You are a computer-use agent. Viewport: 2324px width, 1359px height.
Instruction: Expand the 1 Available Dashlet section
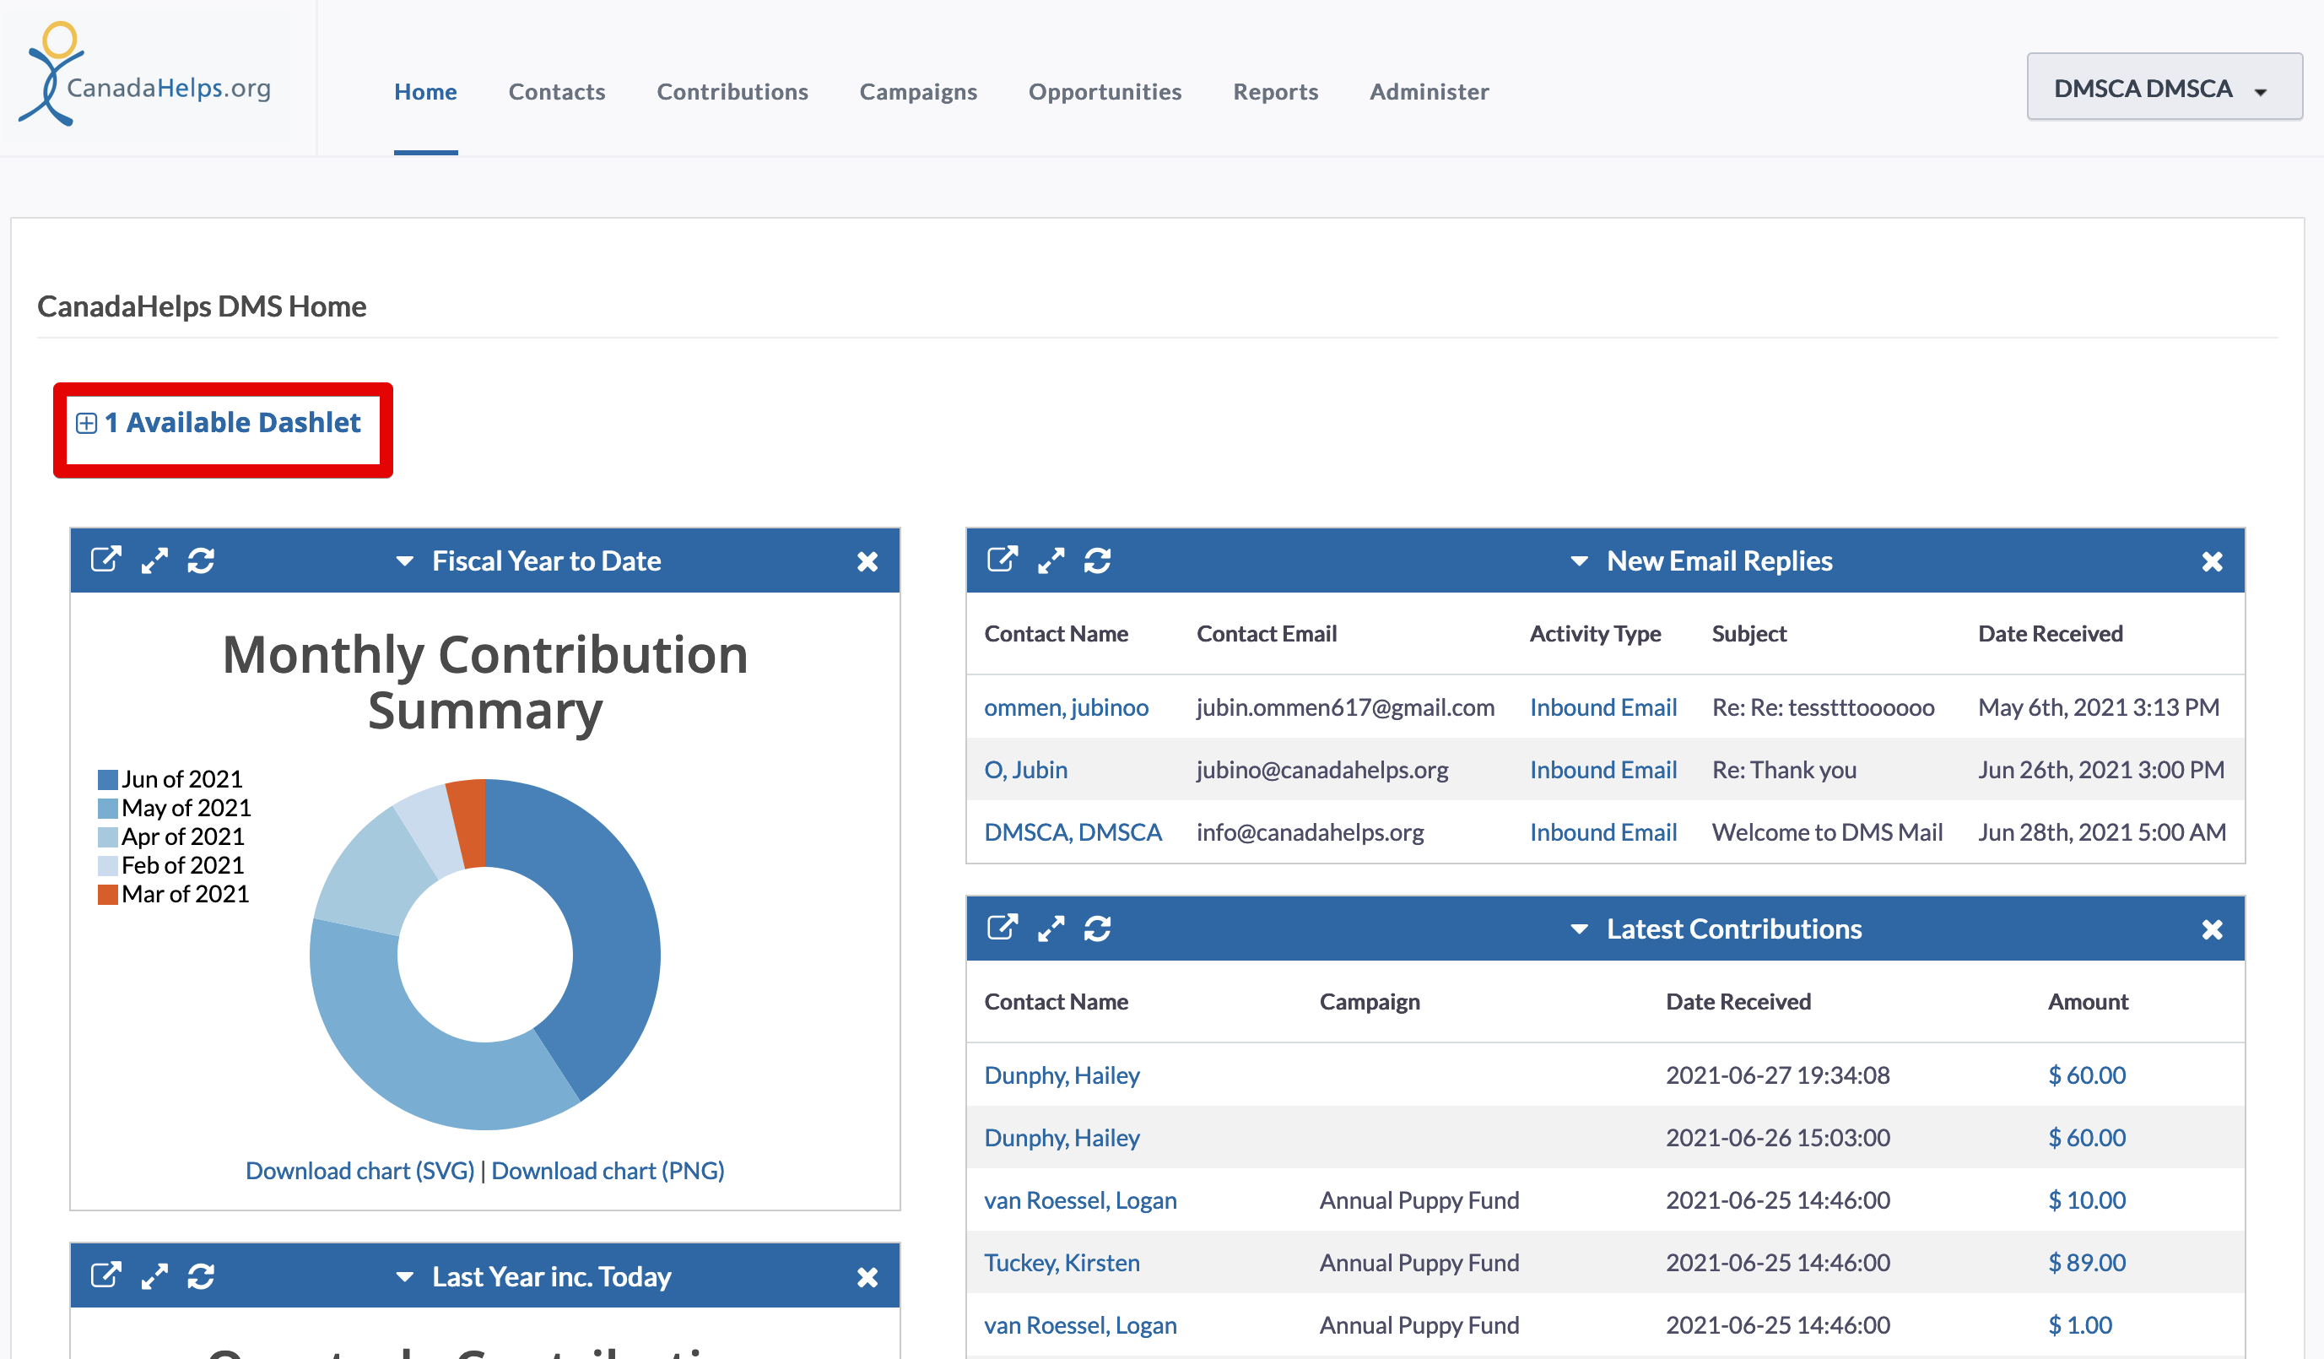point(219,423)
